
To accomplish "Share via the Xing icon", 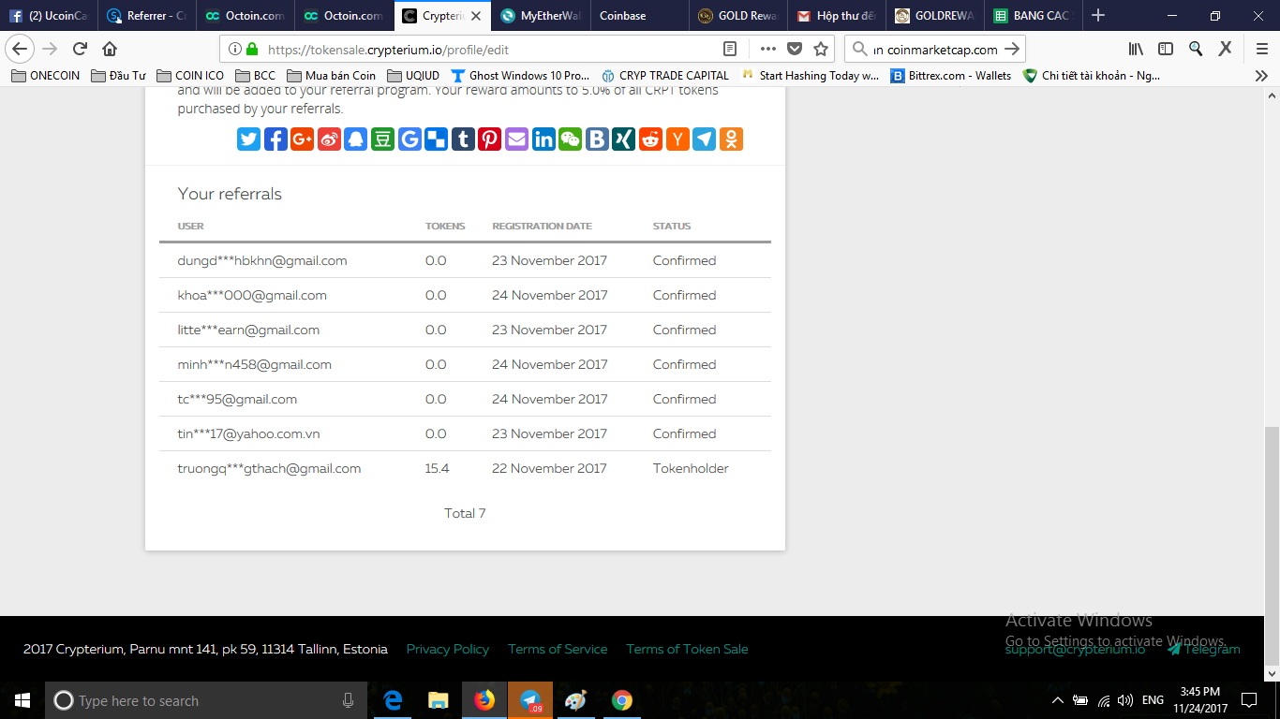I will (x=623, y=139).
